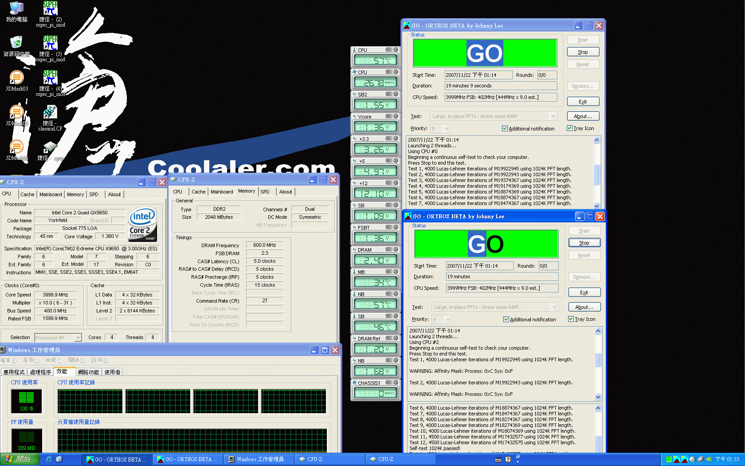
Task: Toggle Tray Icon in lower ORTHOS window
Action: [x=582, y=319]
